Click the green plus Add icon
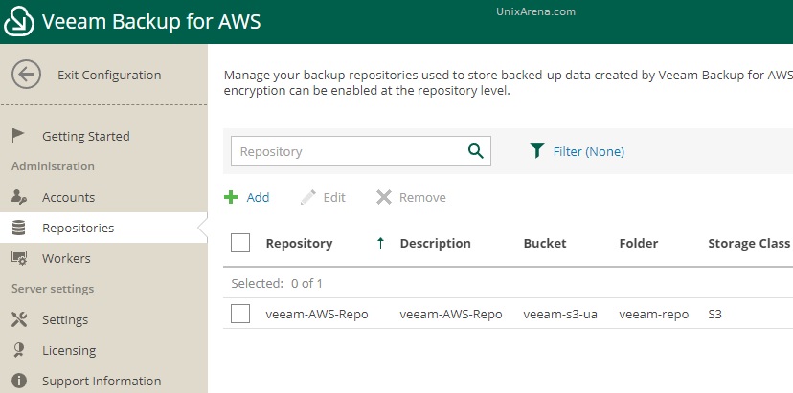The height and width of the screenshot is (393, 793). (x=231, y=197)
